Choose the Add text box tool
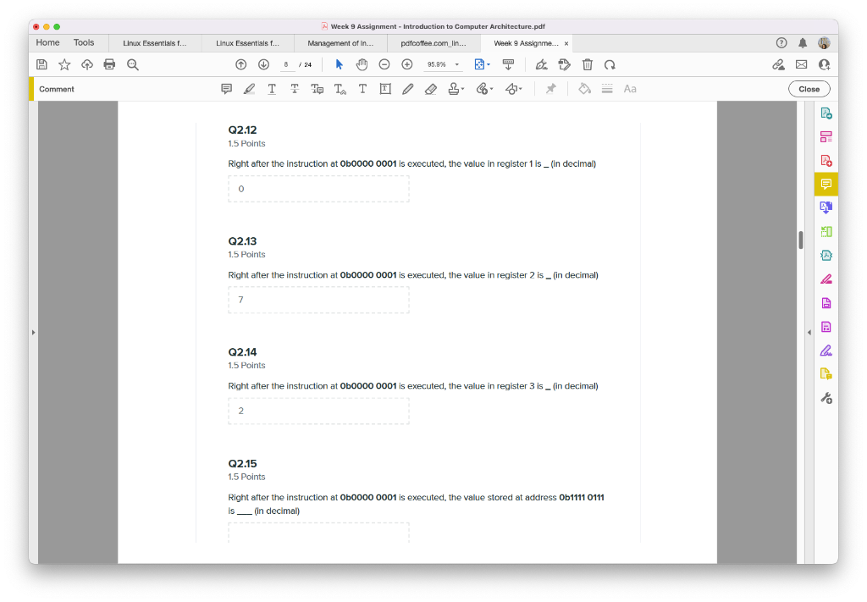867x602 pixels. pos(385,89)
